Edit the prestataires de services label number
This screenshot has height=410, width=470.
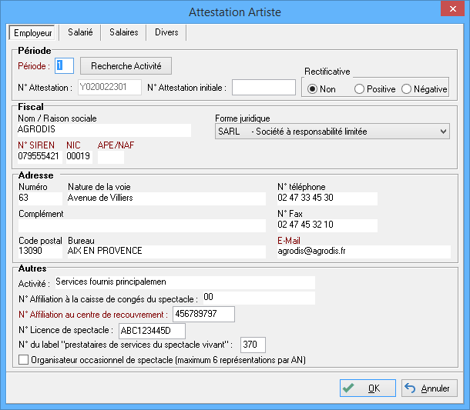coord(253,345)
